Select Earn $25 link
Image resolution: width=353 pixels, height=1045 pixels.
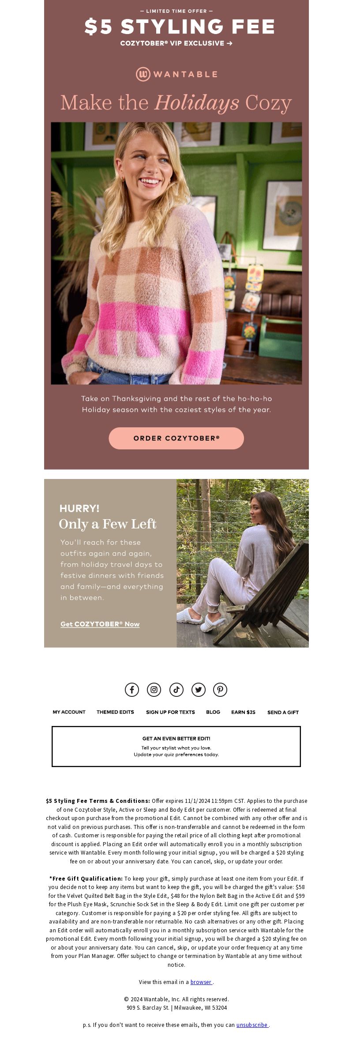click(243, 712)
